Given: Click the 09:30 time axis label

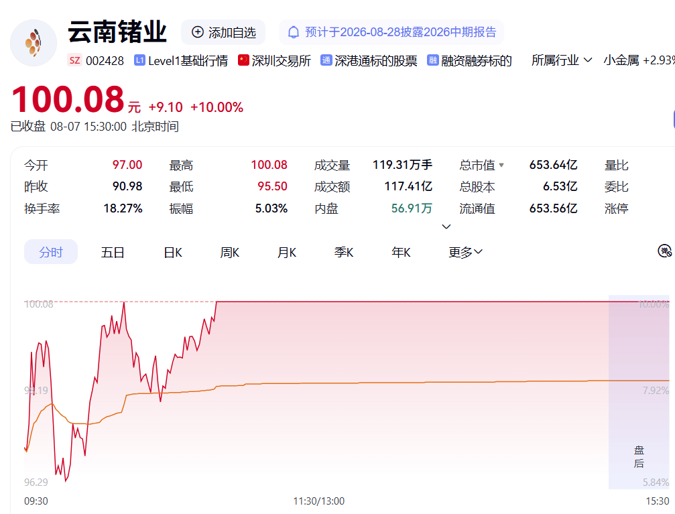Looking at the screenshot, I should pyautogui.click(x=36, y=501).
